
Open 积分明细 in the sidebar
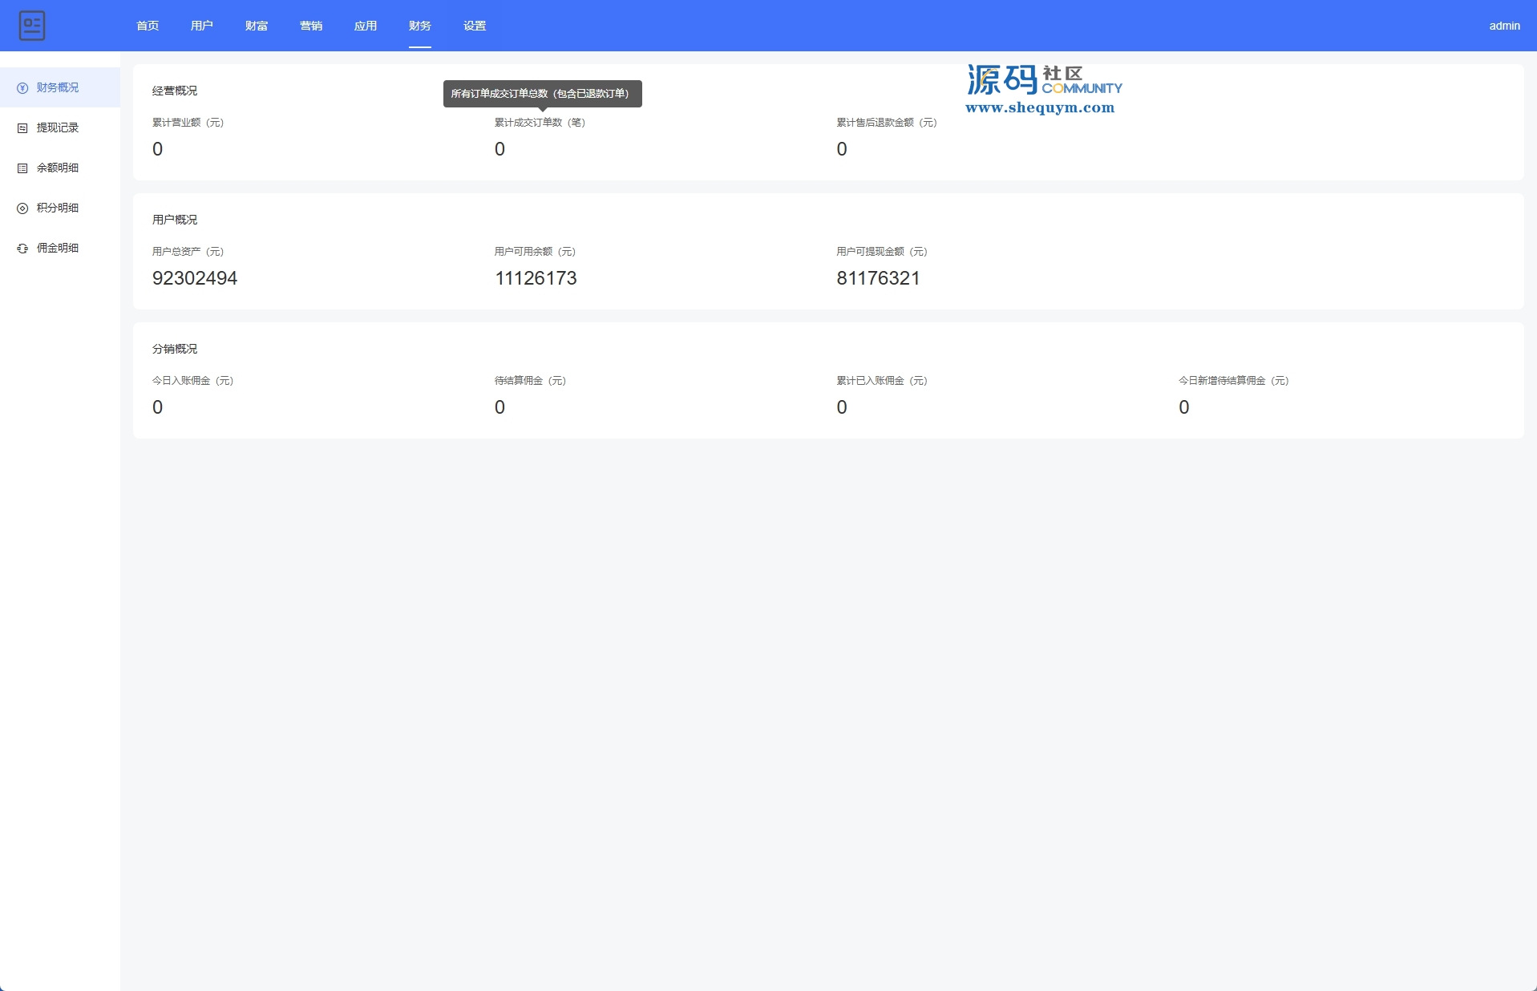click(x=58, y=208)
